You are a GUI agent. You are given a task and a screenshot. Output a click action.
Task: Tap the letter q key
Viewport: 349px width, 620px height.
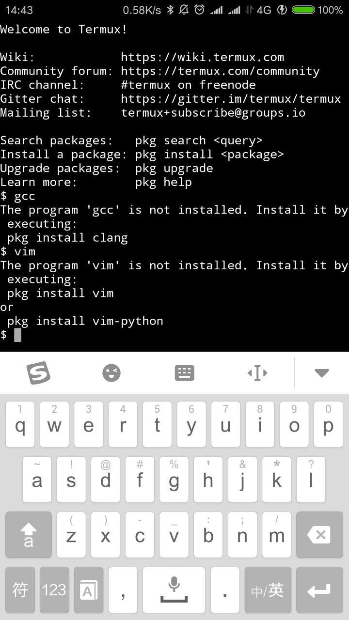tap(20, 424)
